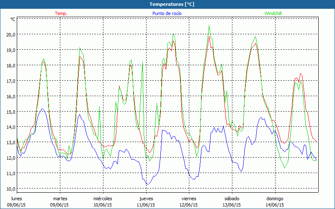Select the miércoles day label
Screen dimensions: 335x209
coord(103,199)
